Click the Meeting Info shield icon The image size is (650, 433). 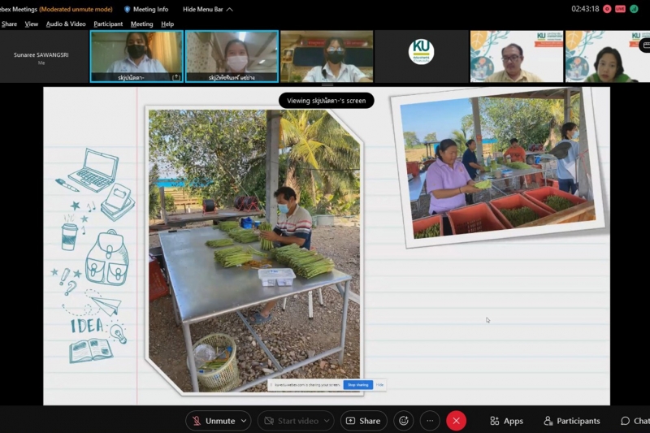click(128, 9)
